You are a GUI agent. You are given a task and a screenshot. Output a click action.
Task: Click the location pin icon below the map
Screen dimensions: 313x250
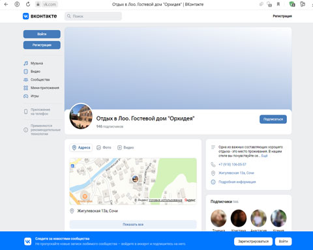coord(72,211)
